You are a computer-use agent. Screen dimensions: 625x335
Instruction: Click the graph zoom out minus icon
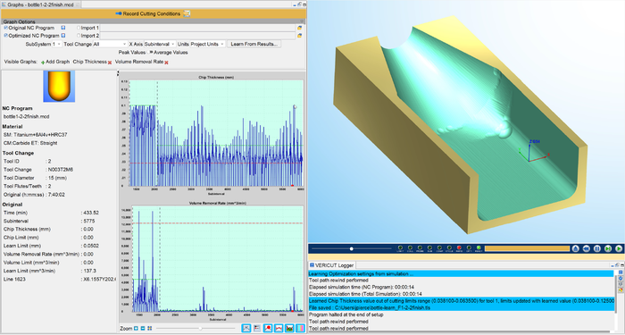tap(143, 328)
